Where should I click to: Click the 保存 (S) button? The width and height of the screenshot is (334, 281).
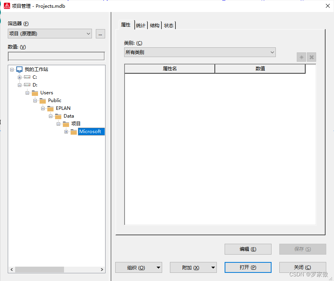tap(303, 249)
